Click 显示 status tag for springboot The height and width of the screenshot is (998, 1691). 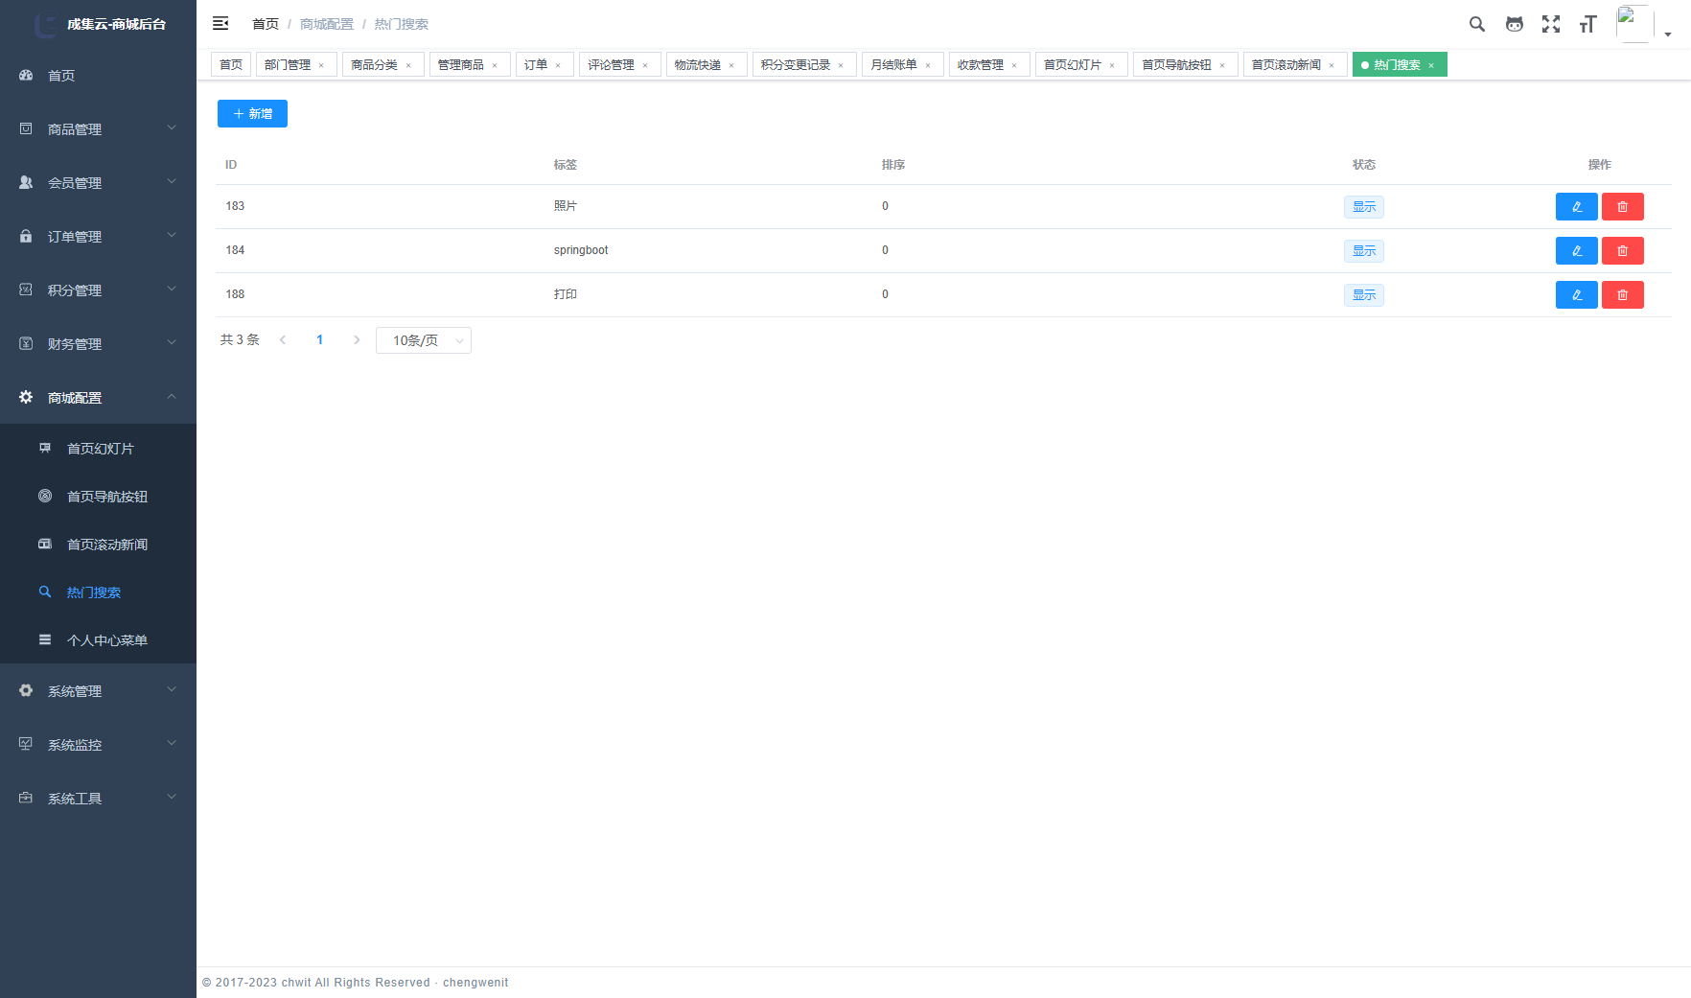click(x=1364, y=251)
